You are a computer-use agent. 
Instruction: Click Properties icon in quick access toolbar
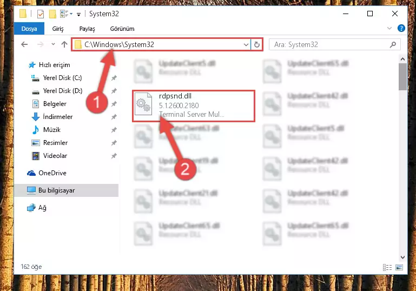[x=41, y=14]
